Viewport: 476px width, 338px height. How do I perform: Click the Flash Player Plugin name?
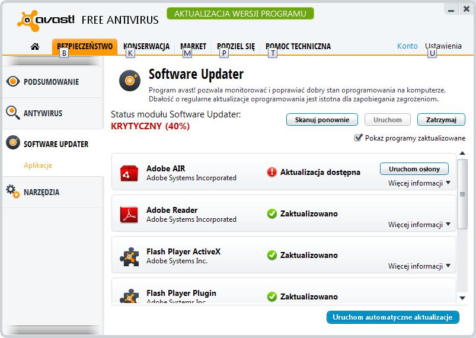tap(181, 293)
